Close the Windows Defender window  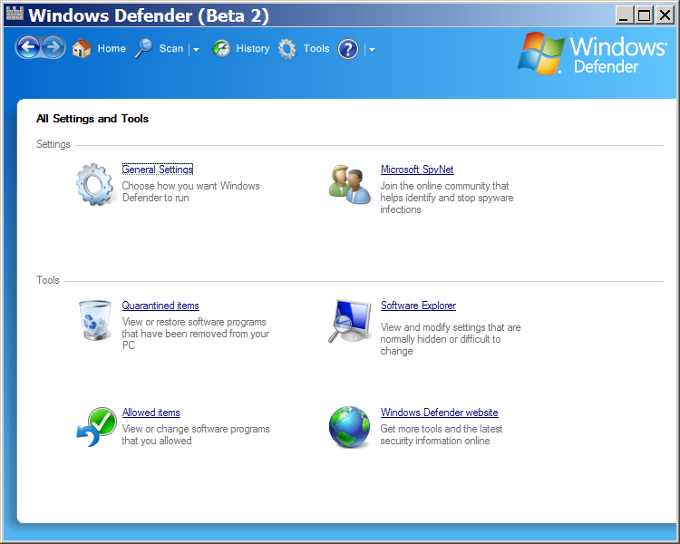pyautogui.click(x=665, y=15)
